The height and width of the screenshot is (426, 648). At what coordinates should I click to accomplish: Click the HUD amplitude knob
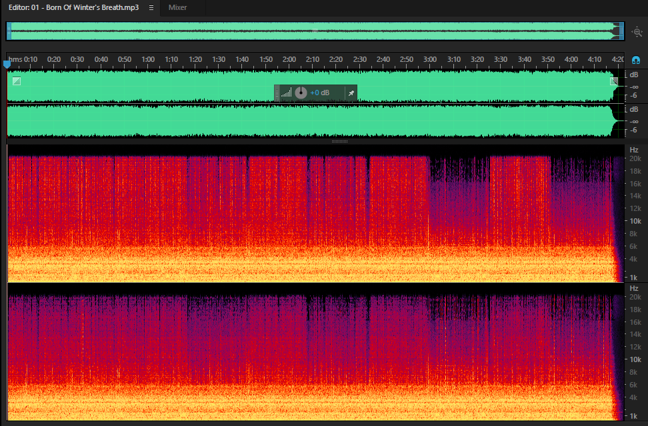301,93
